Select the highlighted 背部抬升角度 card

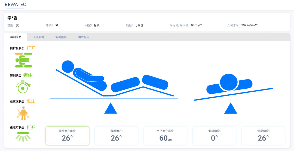tap(67, 136)
